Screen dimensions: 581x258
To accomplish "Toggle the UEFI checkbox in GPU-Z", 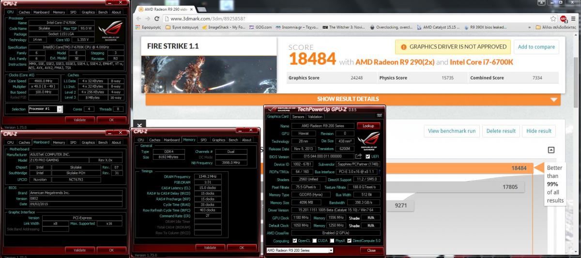I will [x=367, y=156].
